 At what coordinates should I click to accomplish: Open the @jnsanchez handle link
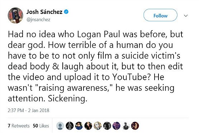point(38,20)
